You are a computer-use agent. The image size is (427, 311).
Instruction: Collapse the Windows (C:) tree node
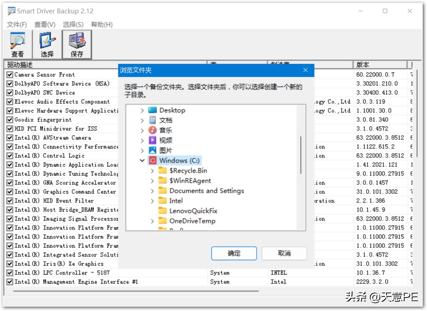pos(142,160)
